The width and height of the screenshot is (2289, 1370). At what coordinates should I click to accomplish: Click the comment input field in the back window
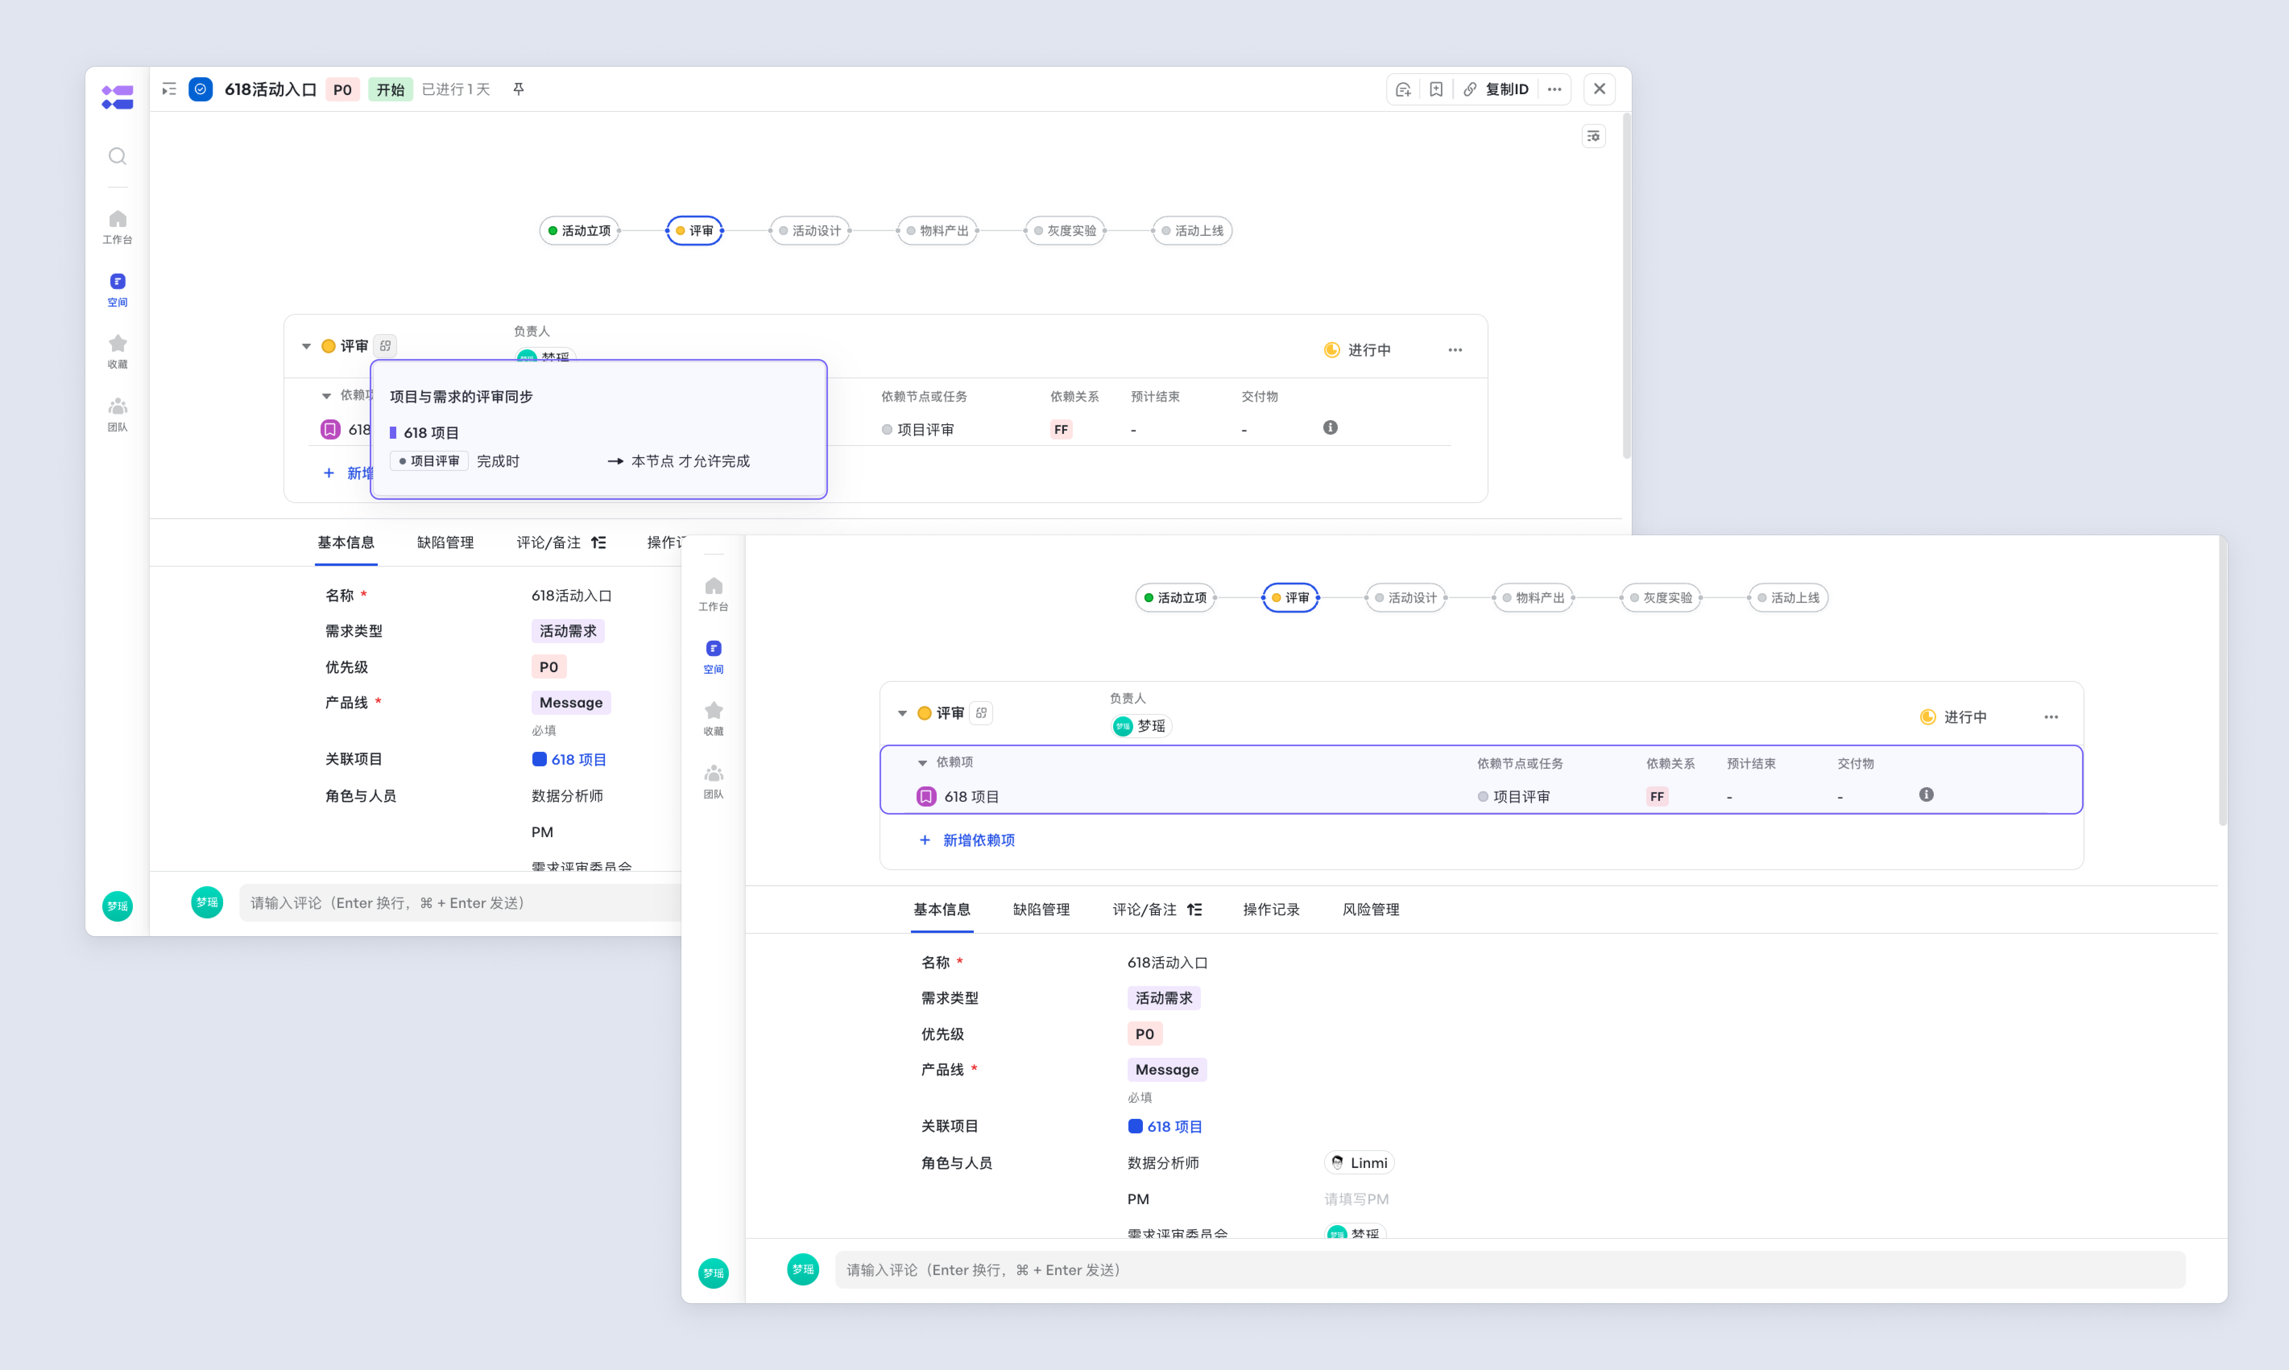point(460,903)
